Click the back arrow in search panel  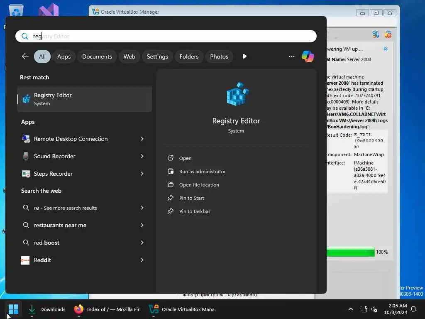[x=25, y=56]
